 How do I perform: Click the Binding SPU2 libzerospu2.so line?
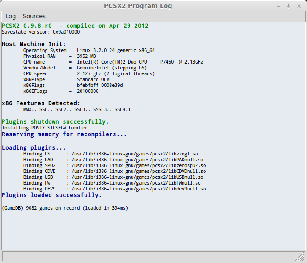[114, 165]
